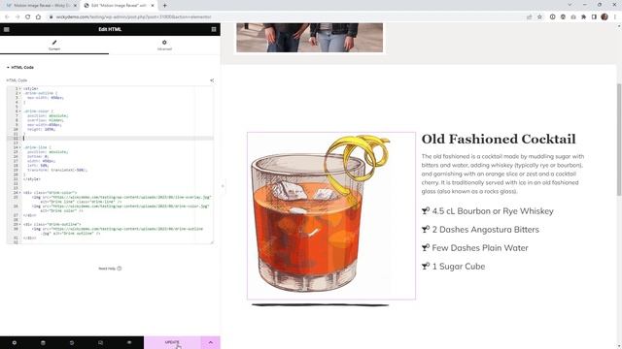Toggle the browser side panel icon
The height and width of the screenshot is (349, 622).
point(594,17)
